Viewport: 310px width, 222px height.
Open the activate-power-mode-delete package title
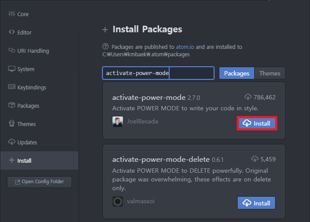[161, 159]
